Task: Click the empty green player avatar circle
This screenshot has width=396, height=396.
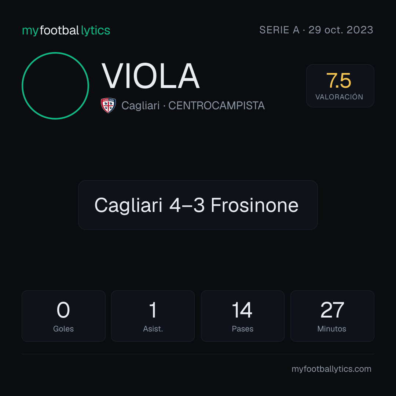Action: tap(55, 86)
